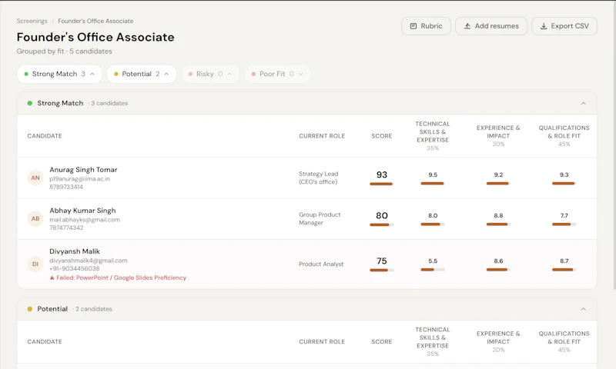
Task: Click Product Analyst role
Action: click(x=321, y=264)
